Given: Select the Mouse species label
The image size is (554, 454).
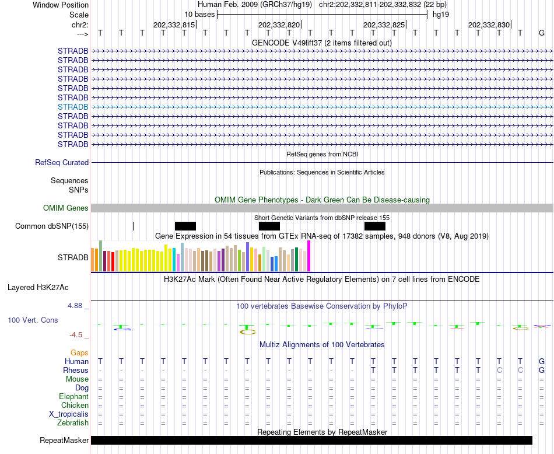Looking at the screenshot, I should 77,379.
